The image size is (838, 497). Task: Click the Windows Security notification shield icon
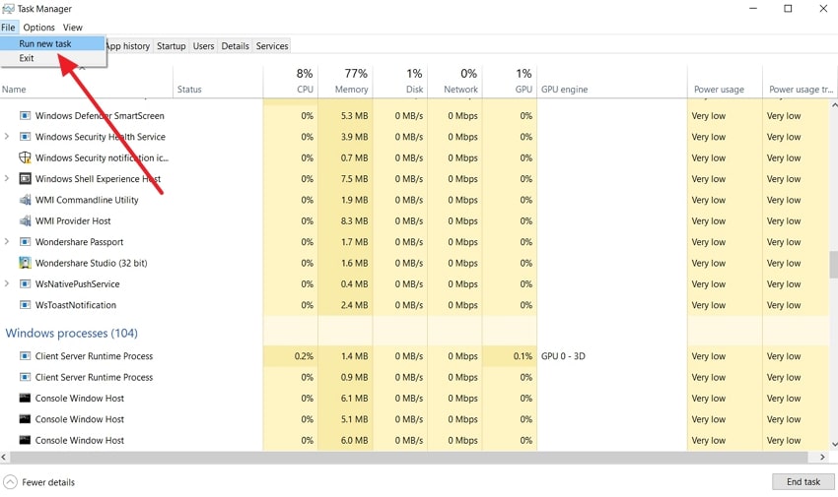click(x=26, y=157)
